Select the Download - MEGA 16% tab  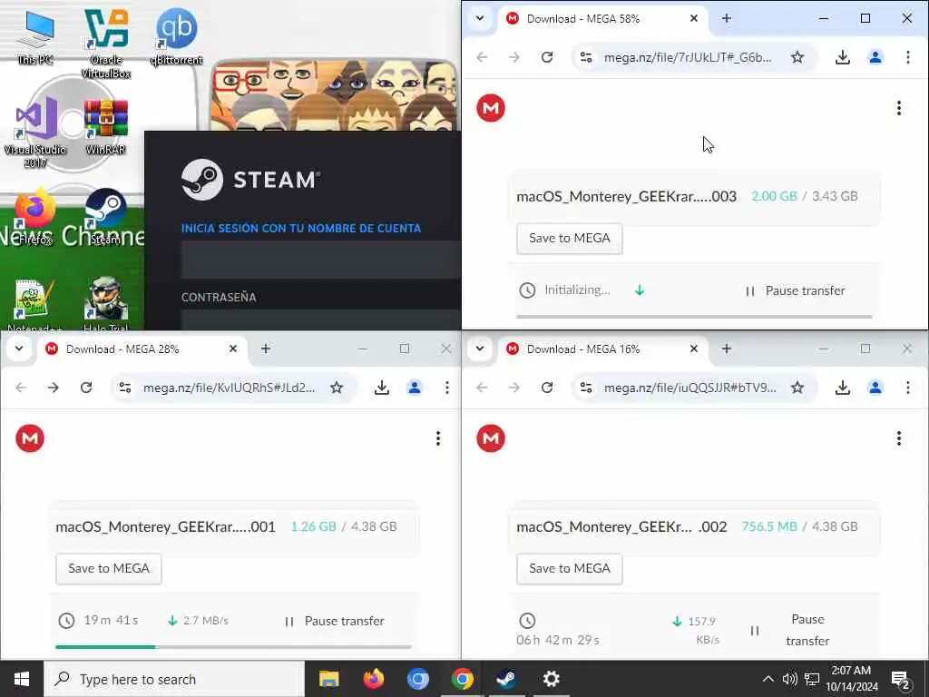coord(602,348)
